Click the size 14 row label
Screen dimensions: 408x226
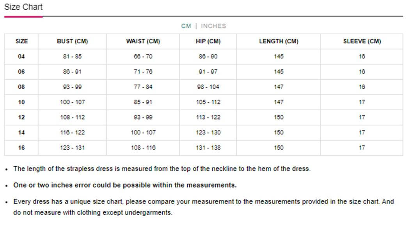[21, 132]
